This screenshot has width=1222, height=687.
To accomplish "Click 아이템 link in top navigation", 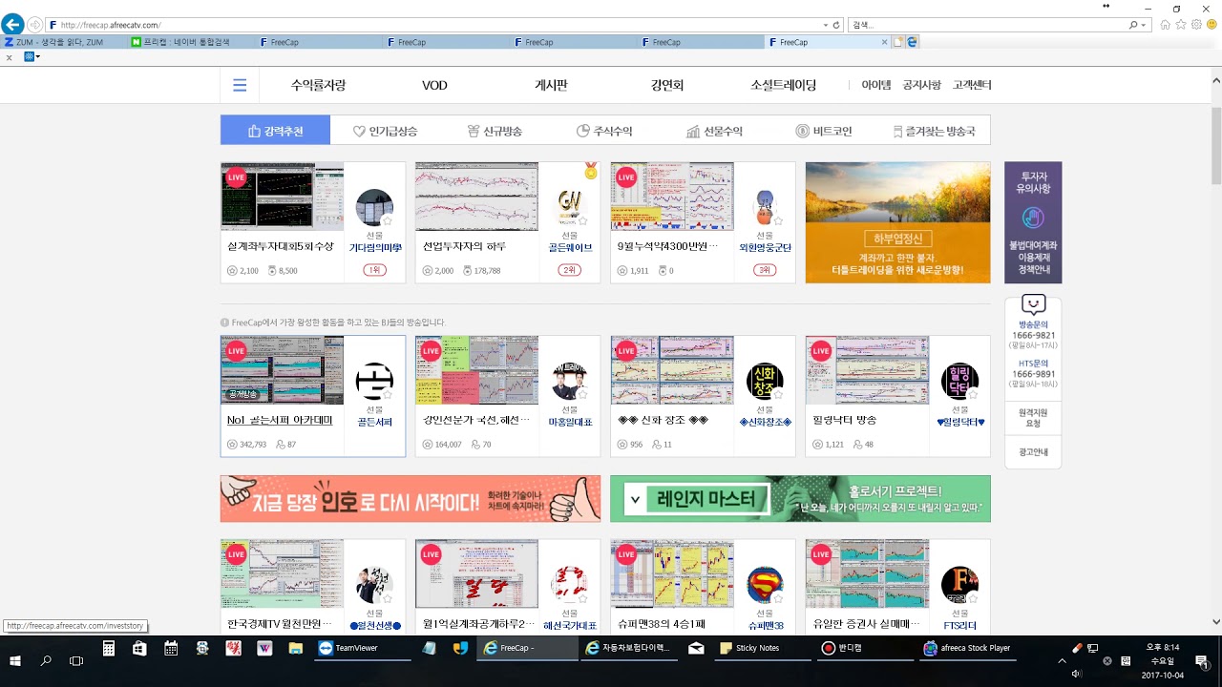I will [x=875, y=85].
